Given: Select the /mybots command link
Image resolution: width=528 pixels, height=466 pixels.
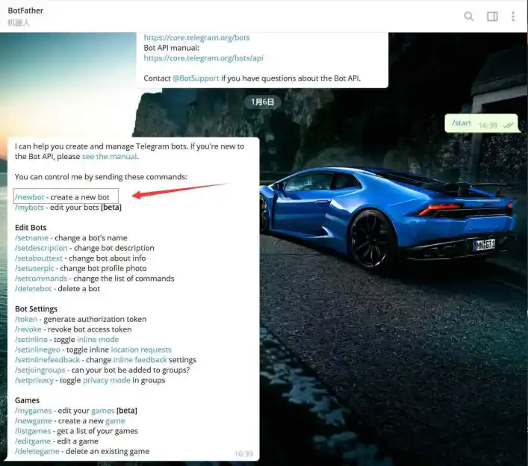Looking at the screenshot, I should tap(30, 208).
